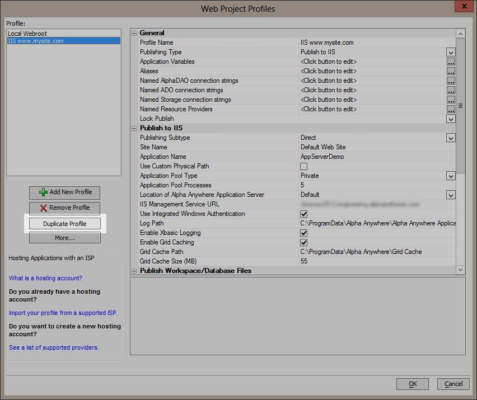
Task: Collapse the Publish to IIS section
Action: 134,128
